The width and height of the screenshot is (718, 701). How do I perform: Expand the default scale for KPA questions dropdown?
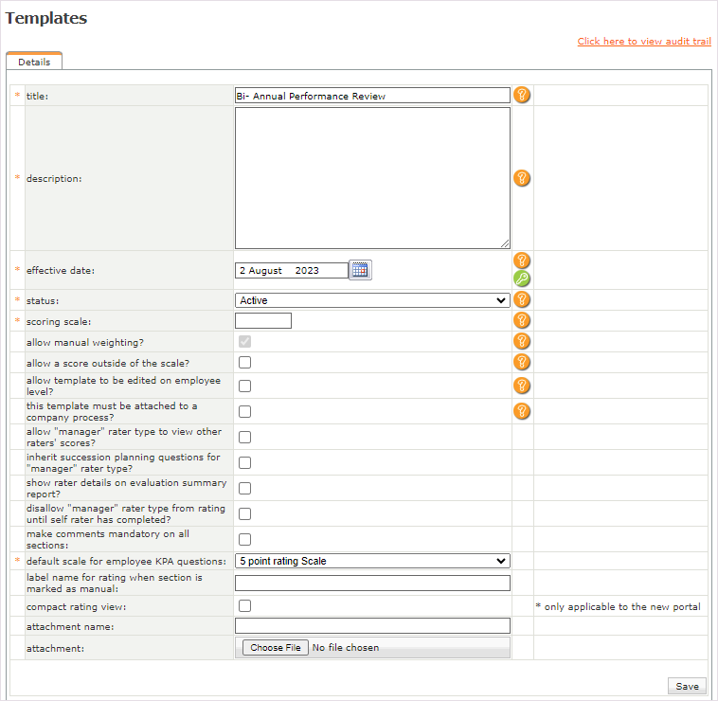pos(372,561)
